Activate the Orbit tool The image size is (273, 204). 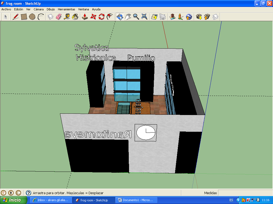point(120,17)
